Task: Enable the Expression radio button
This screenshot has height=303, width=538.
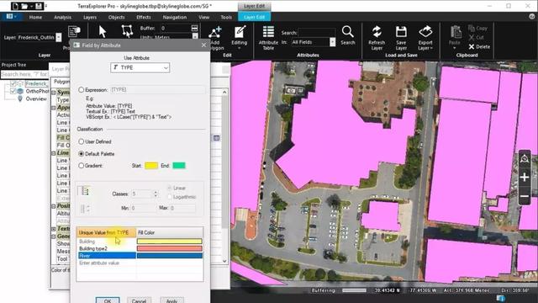Action: [x=92, y=90]
